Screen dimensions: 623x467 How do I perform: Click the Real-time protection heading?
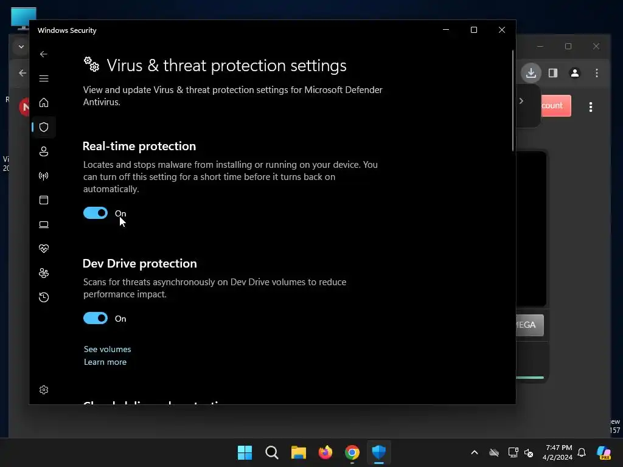139,146
